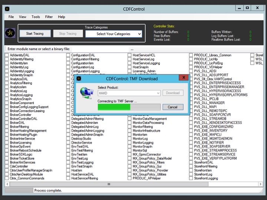Enable the PVS_EXE_INVENTORY checkbox
Viewport: 267px width, 200px height.
[191, 131]
